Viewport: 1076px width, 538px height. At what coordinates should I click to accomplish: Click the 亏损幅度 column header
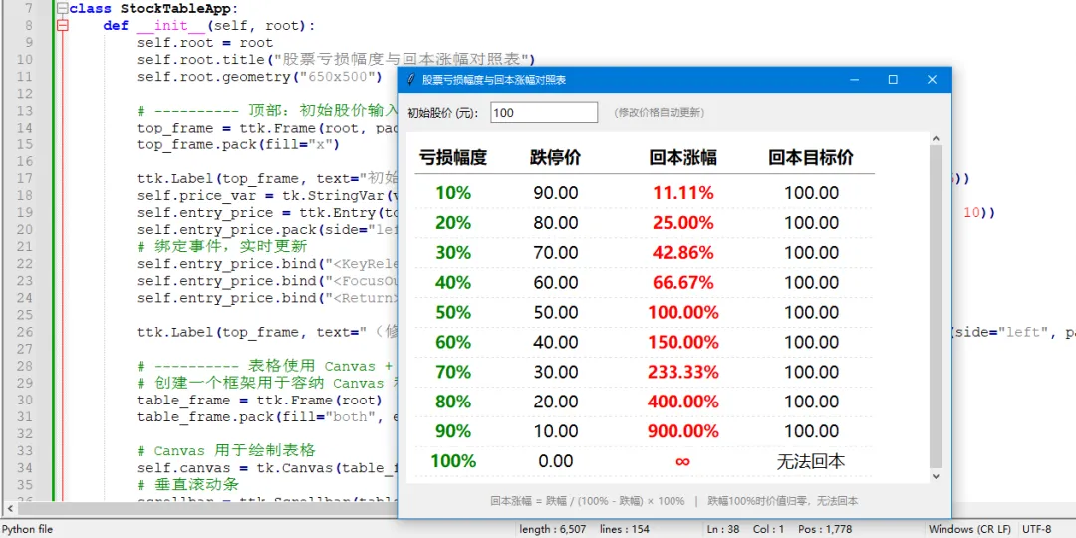453,158
